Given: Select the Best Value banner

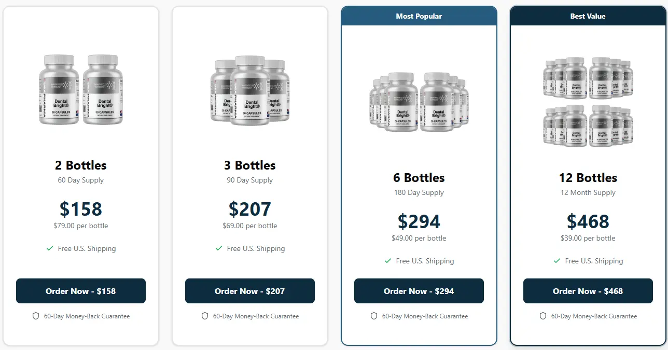Looking at the screenshot, I should [x=588, y=16].
